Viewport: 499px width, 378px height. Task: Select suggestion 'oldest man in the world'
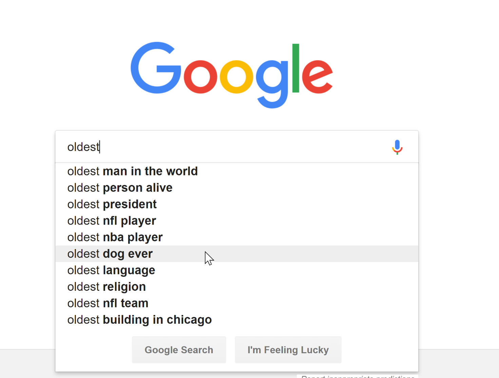point(237,171)
